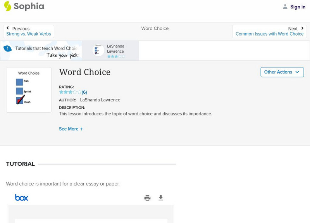Click the download icon in the Box viewer
The image size is (310, 223).
pos(161,198)
